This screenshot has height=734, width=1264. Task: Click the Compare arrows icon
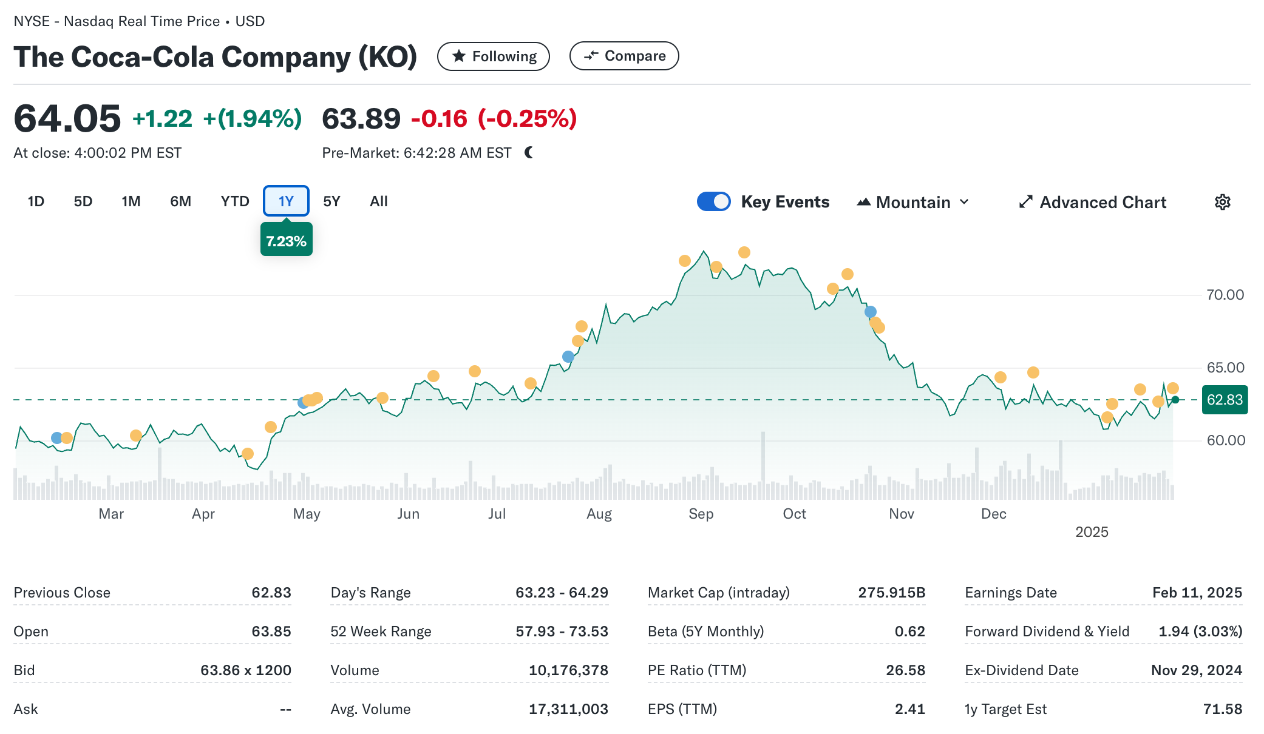[x=590, y=56]
